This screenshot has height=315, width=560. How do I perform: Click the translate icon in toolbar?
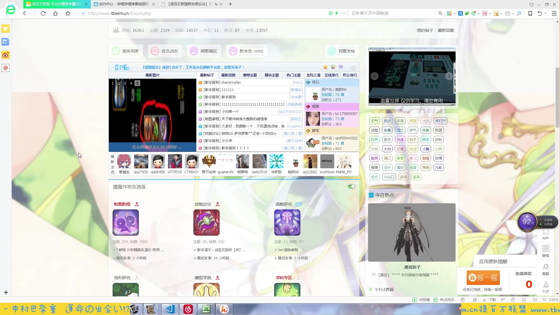(x=460, y=13)
